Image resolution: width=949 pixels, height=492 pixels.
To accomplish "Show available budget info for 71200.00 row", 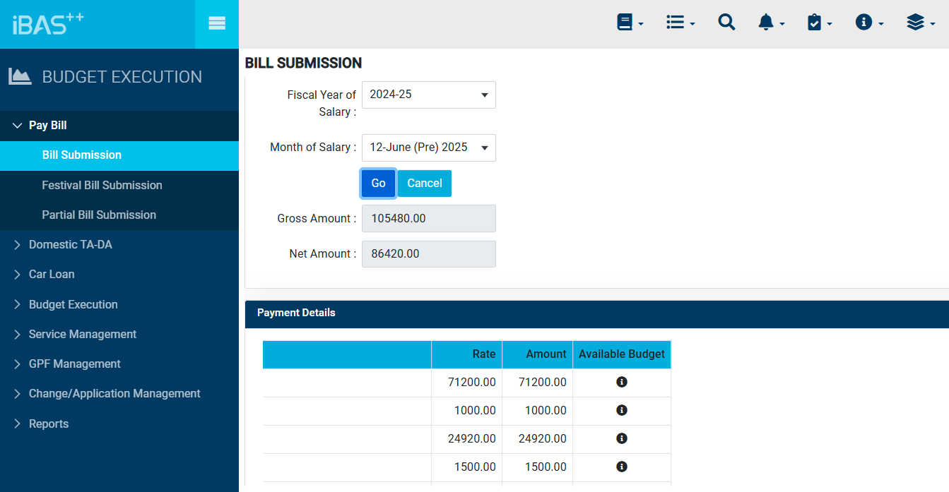I will pos(622,382).
